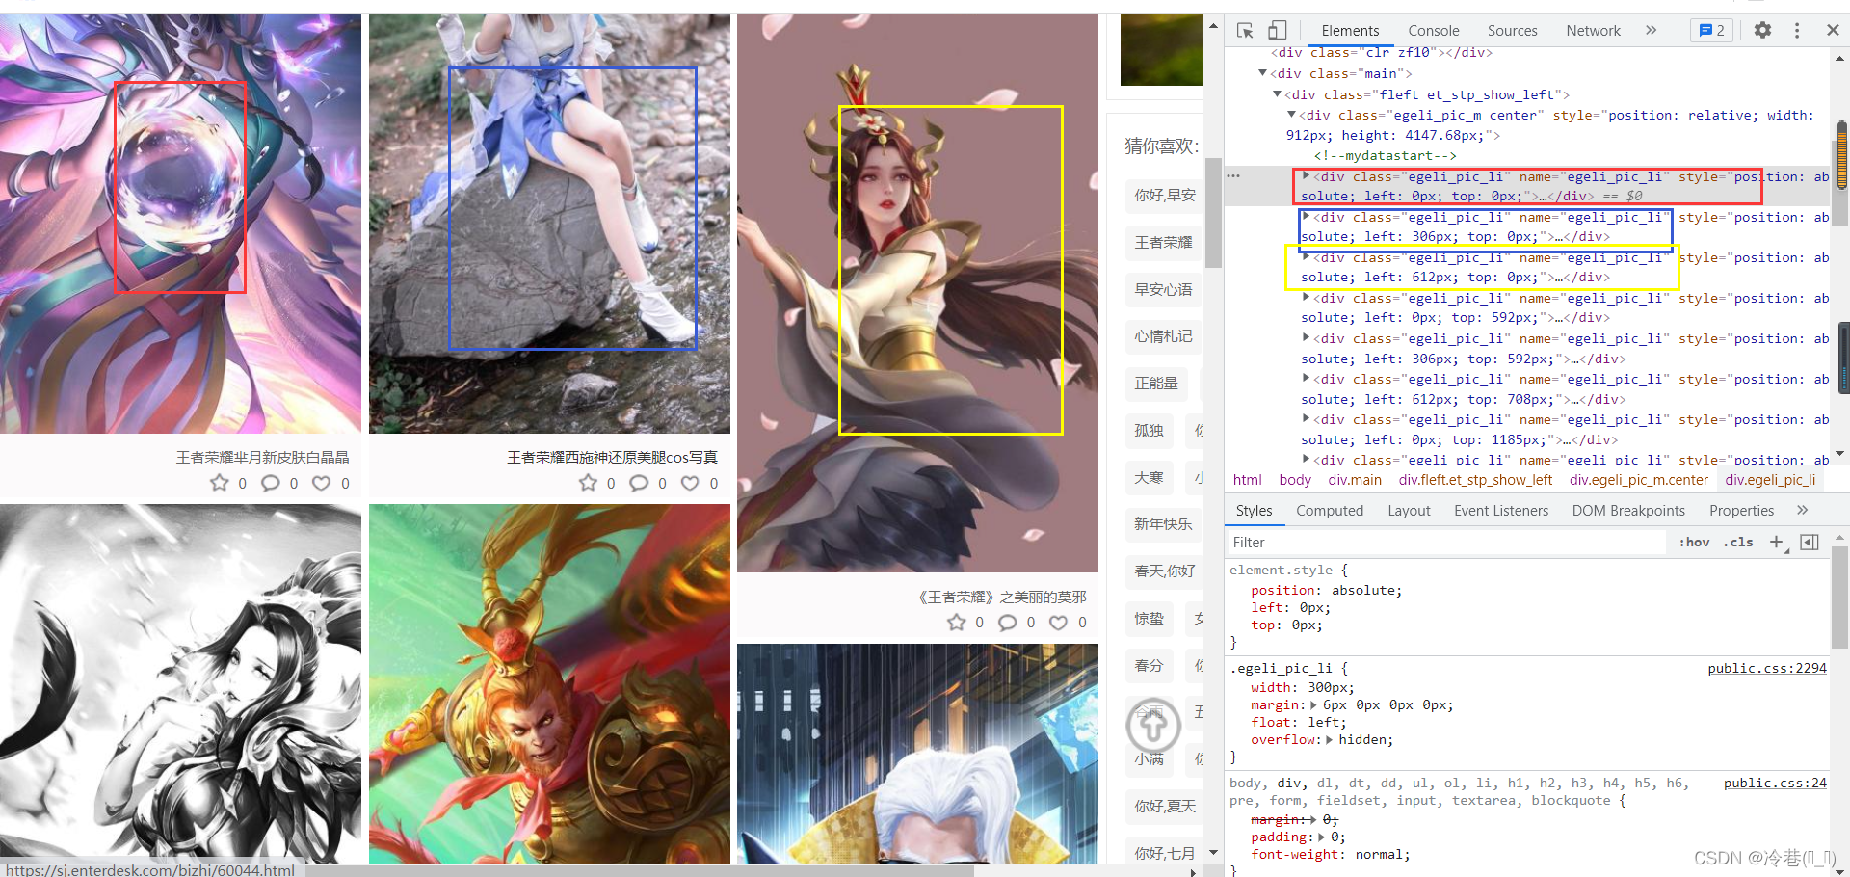This screenshot has height=877, width=1850.
Task: Select the Computed subtab
Action: 1330,511
